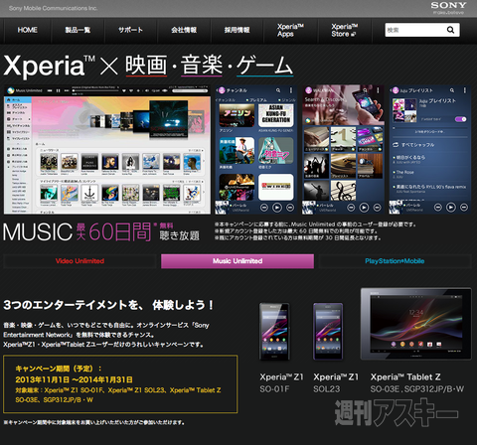Click the 映画 heading word

[146, 66]
